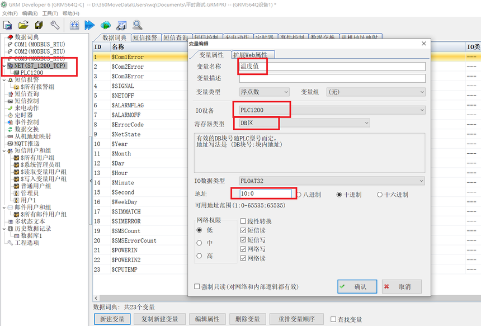
Task: Enable the 线性转换 checkbox
Action: [x=243, y=221]
